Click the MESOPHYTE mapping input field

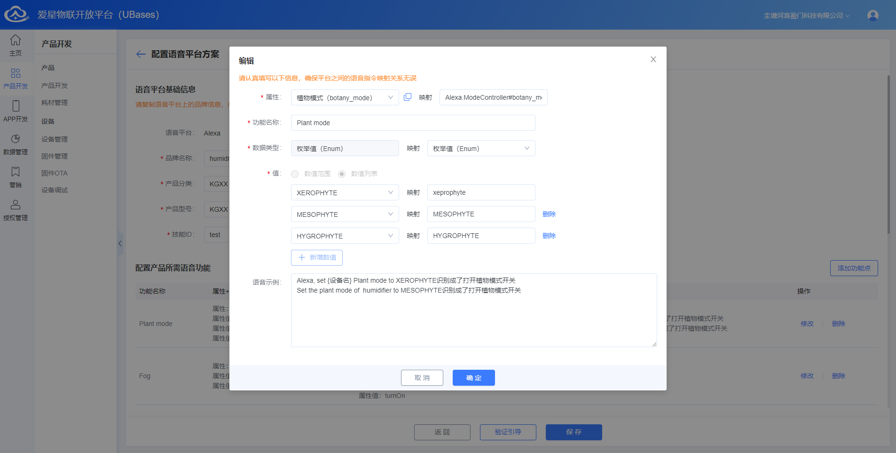[481, 214]
